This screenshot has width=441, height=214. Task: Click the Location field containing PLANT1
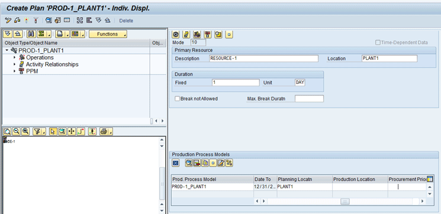(x=390, y=59)
